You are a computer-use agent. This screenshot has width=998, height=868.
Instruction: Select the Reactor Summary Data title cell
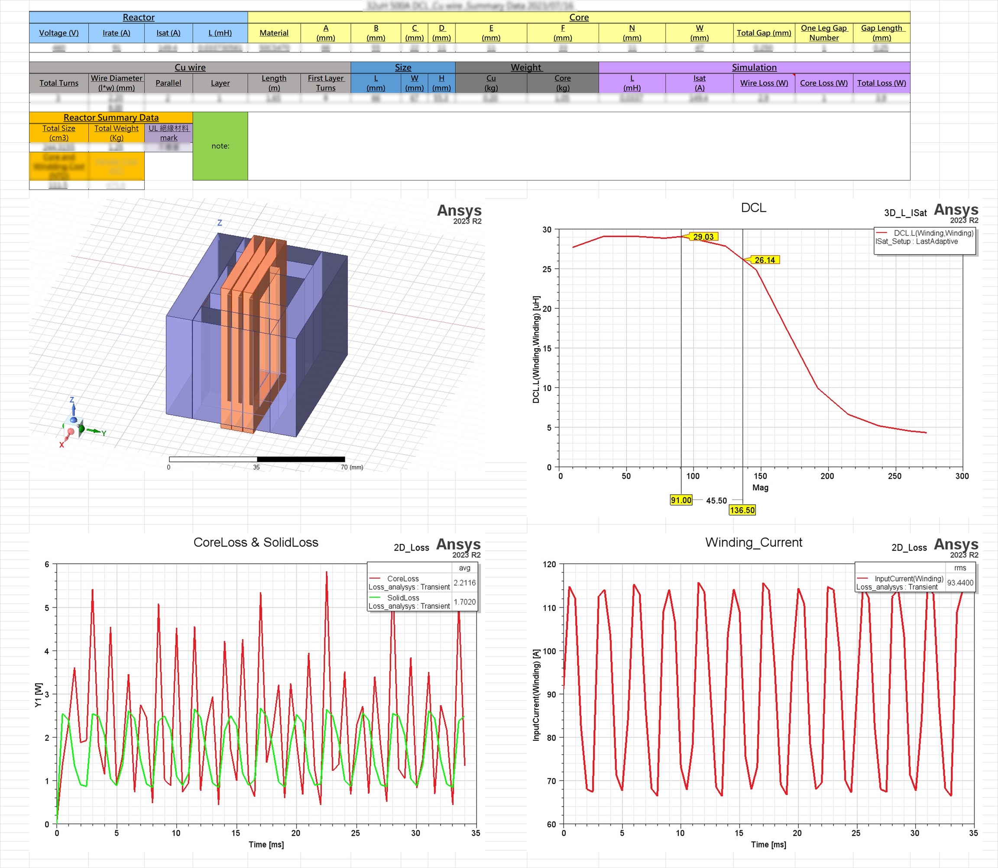pos(111,117)
